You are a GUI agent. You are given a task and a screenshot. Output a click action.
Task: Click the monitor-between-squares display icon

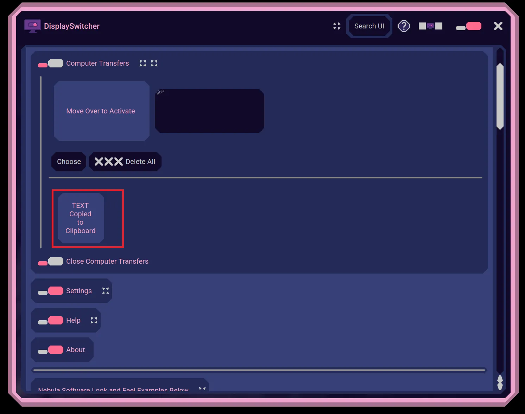430,26
